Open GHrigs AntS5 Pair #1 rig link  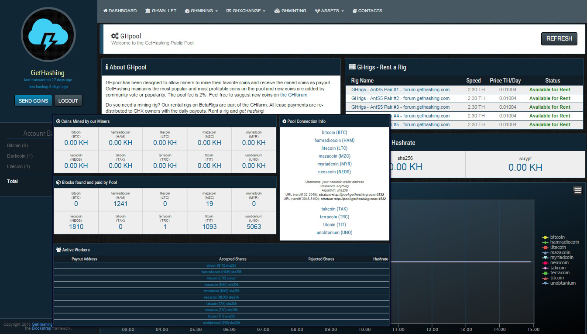(x=400, y=90)
